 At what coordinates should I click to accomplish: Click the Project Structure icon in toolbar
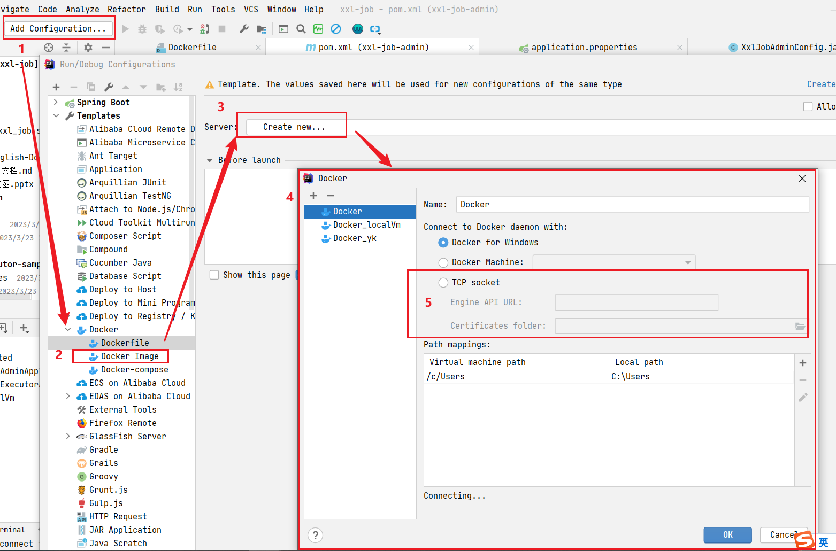tap(262, 29)
